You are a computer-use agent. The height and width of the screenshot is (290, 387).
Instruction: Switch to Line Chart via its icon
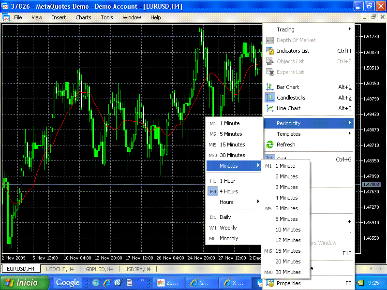(270, 108)
